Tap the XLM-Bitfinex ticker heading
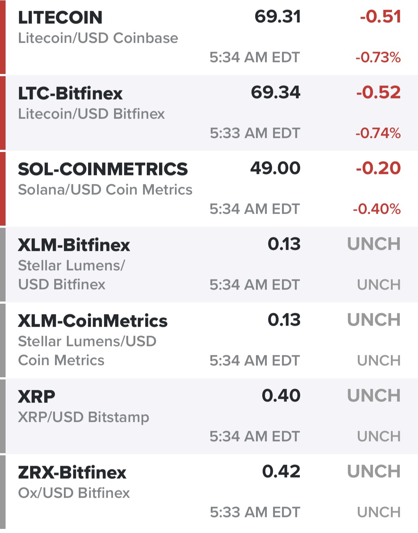The width and height of the screenshot is (418, 533). 74,245
